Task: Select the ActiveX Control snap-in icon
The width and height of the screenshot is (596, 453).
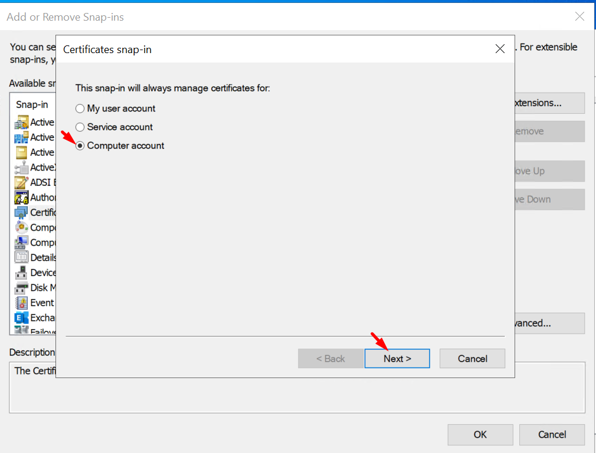Action: tap(21, 168)
